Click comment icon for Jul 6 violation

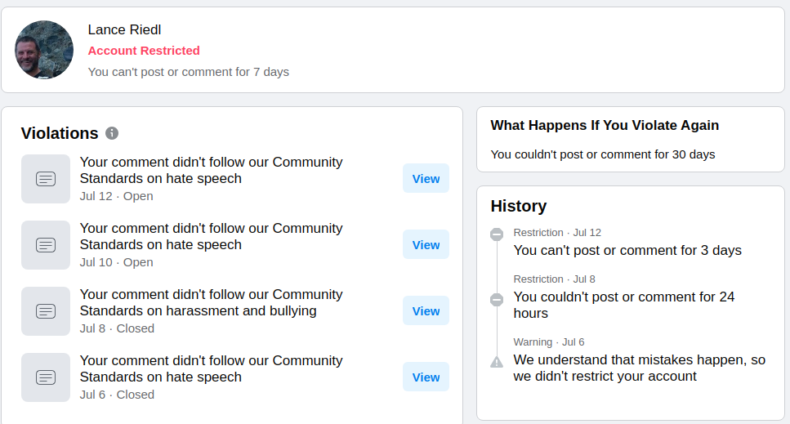click(46, 377)
